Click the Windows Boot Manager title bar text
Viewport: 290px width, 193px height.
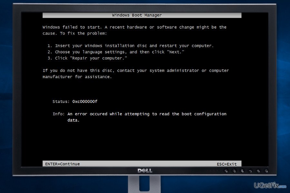137,15
